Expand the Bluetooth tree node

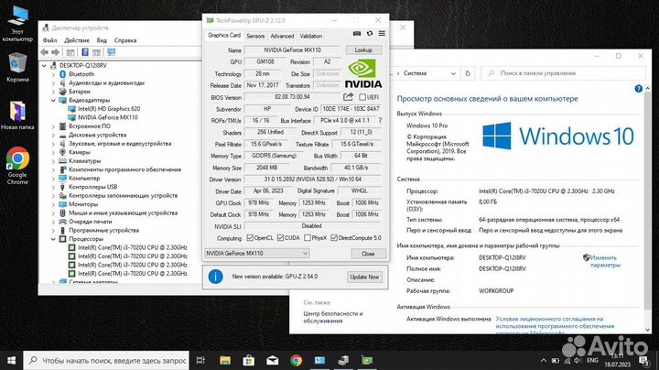[x=53, y=74]
